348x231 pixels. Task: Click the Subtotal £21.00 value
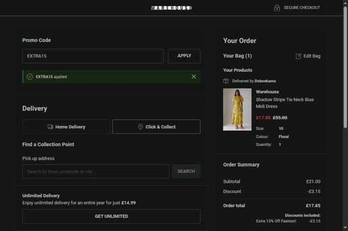click(x=313, y=182)
